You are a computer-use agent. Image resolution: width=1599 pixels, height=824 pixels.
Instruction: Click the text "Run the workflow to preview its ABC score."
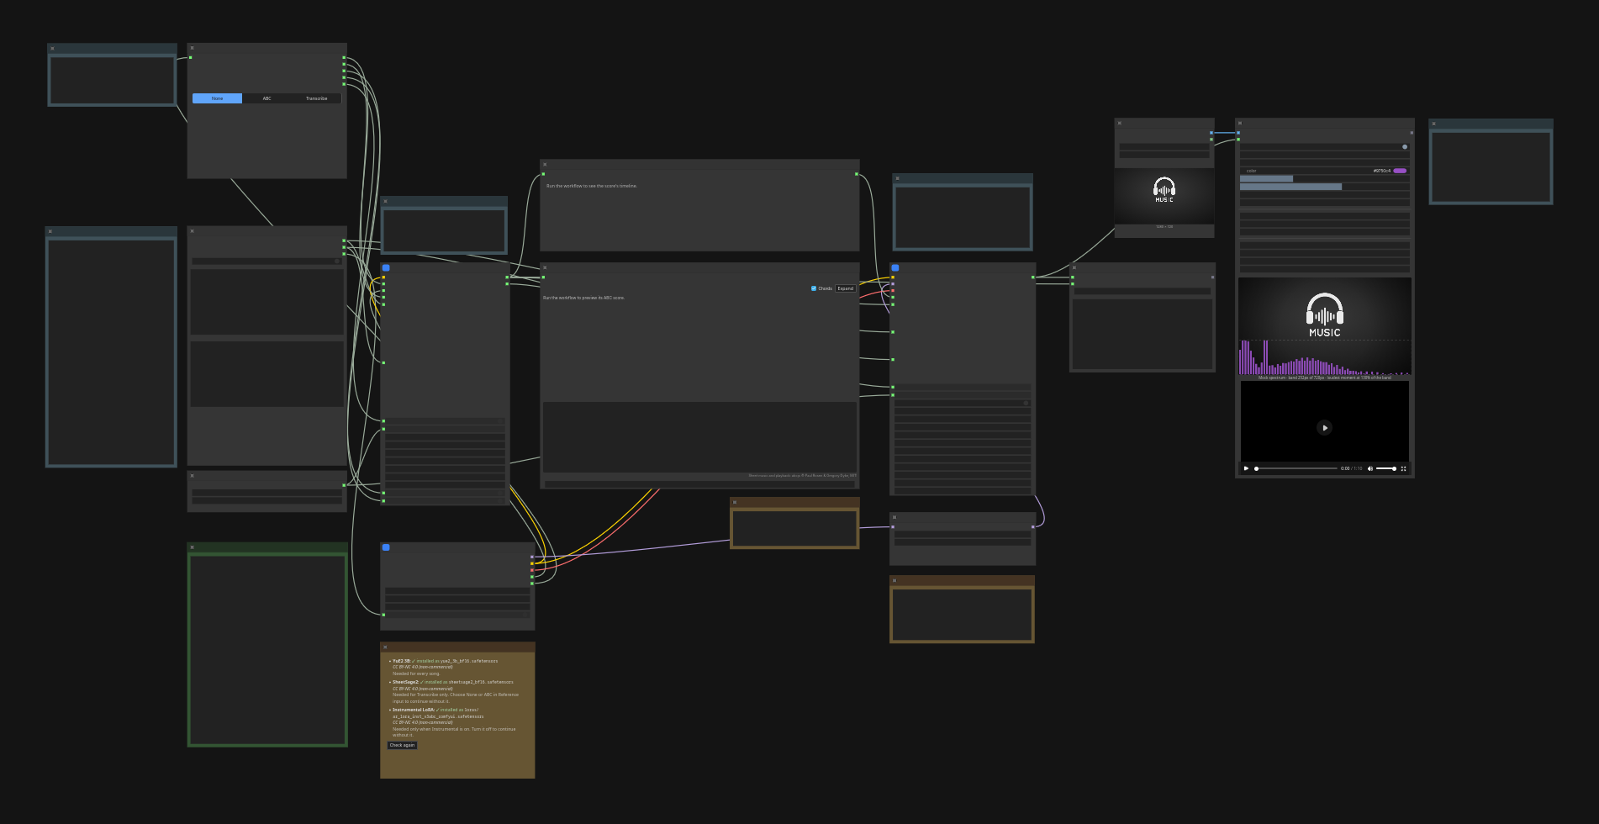tap(583, 298)
